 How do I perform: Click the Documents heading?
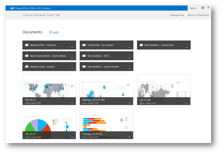32,32
